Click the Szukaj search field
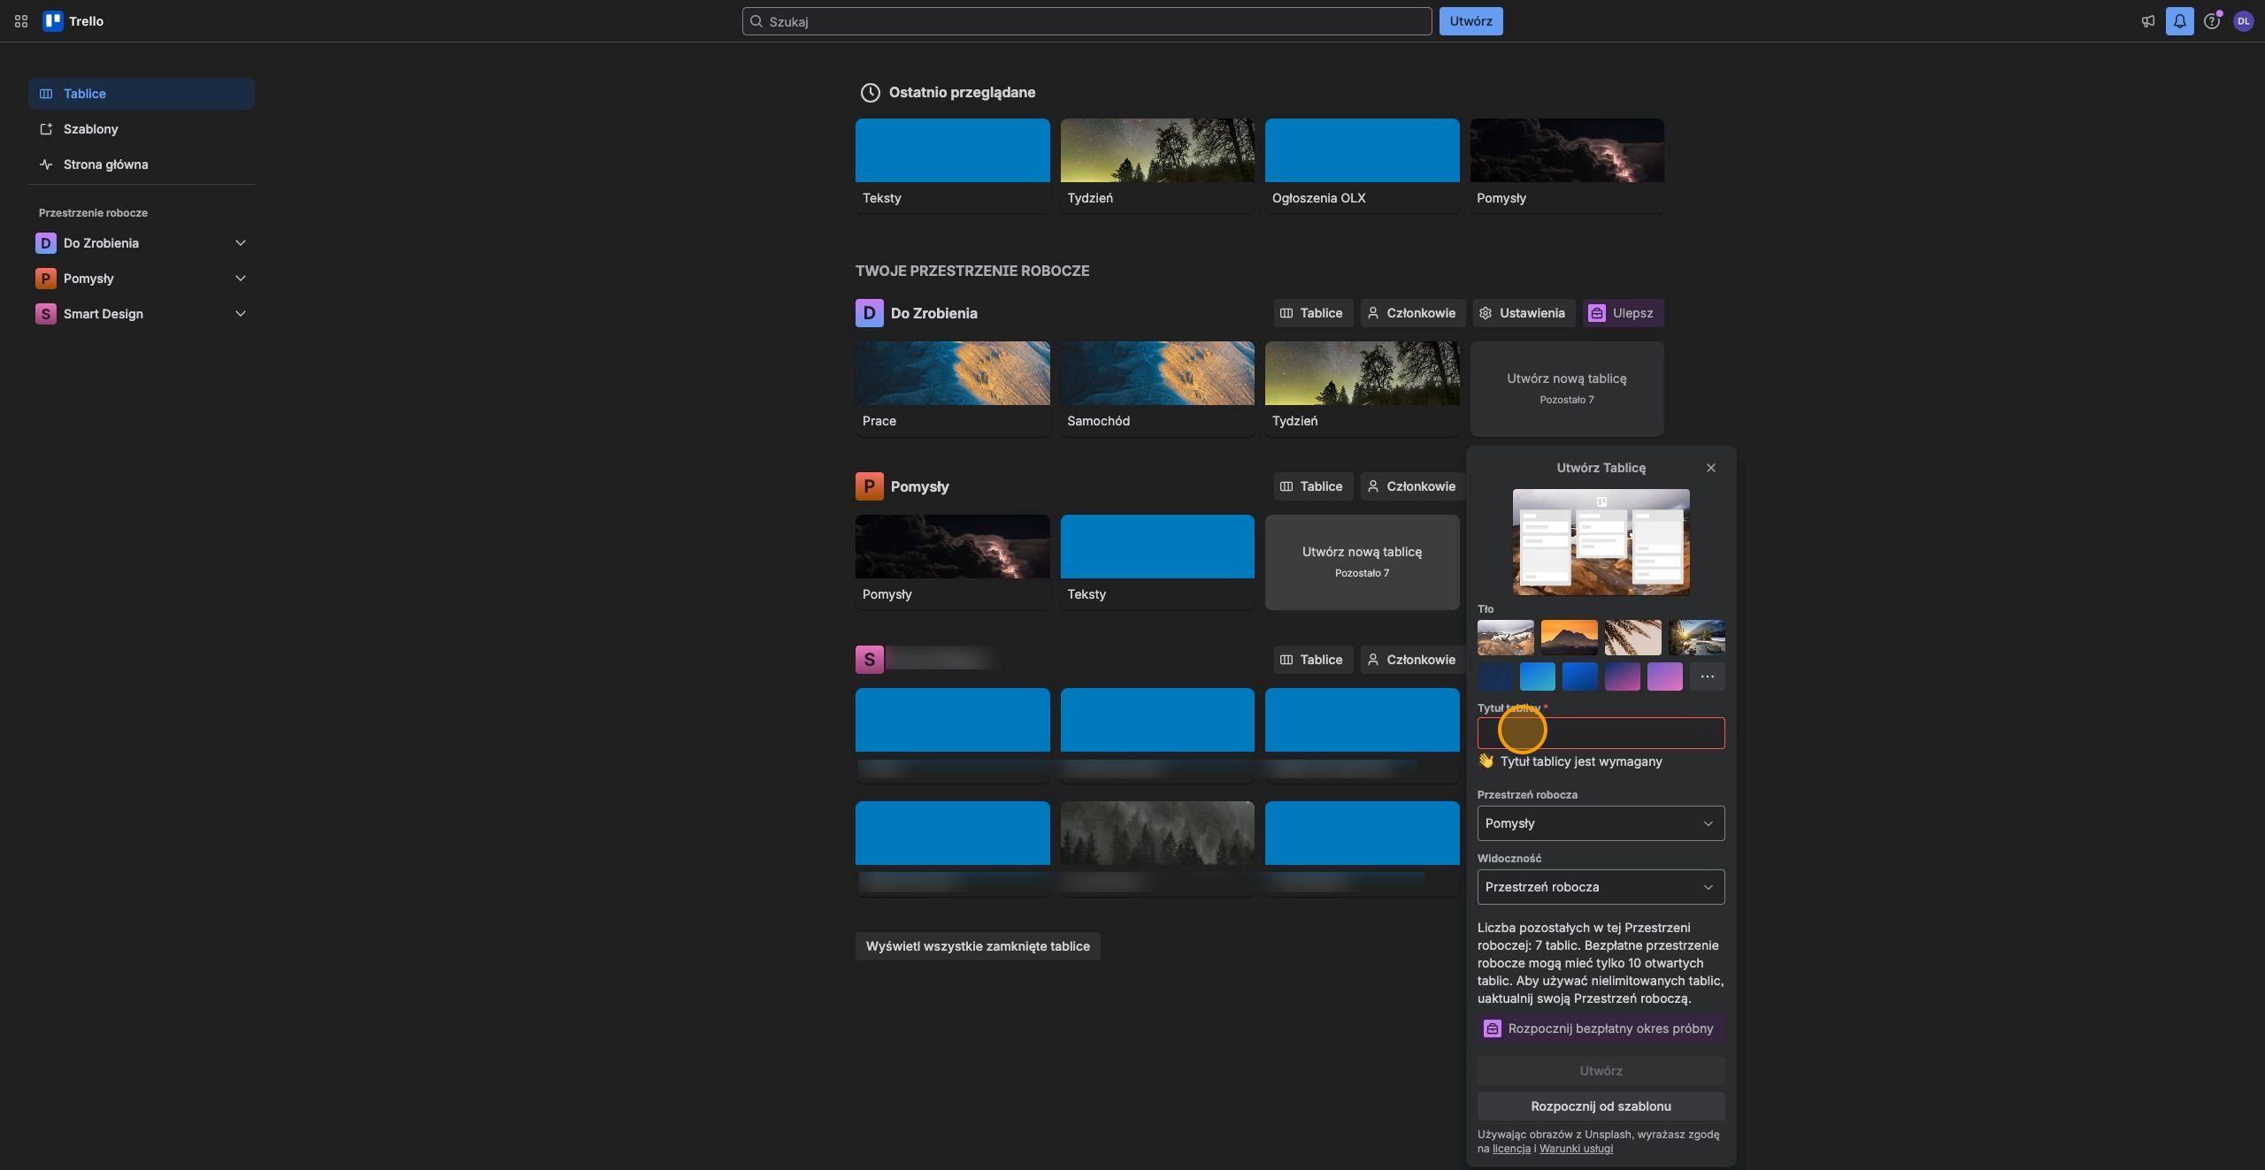The width and height of the screenshot is (2265, 1170). tap(1086, 21)
